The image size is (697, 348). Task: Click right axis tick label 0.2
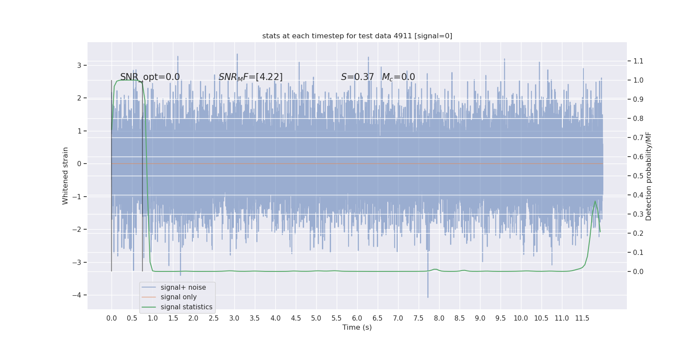(x=638, y=233)
